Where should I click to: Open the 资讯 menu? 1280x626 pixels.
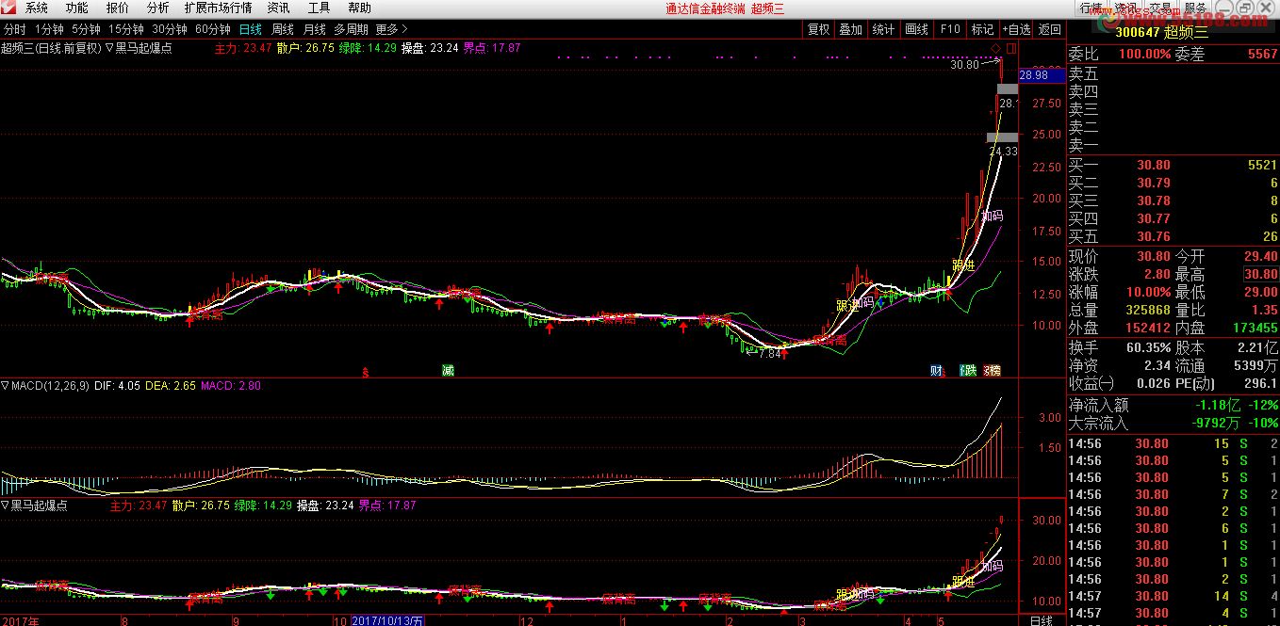[278, 8]
